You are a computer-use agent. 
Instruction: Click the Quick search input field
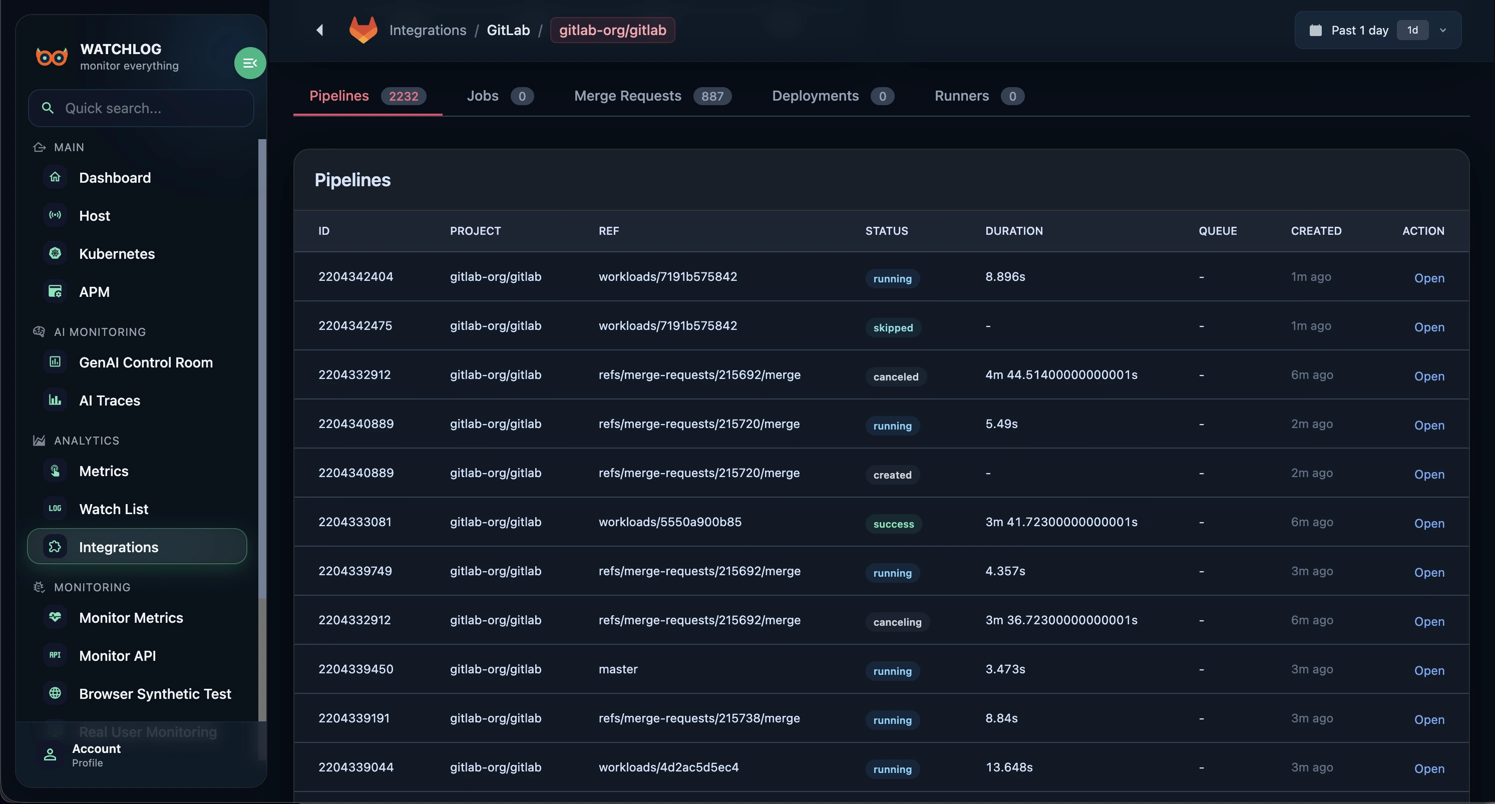pos(141,108)
